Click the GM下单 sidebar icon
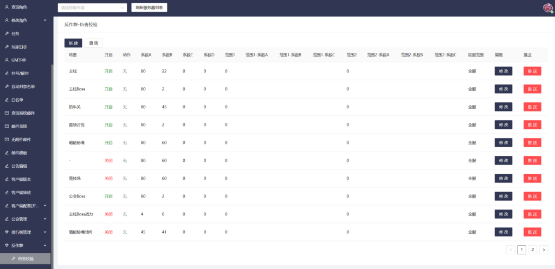 point(7,60)
